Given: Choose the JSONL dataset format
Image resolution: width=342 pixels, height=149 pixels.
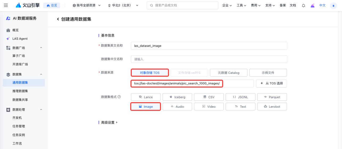Looking at the screenshot, I should pyautogui.click(x=240, y=97).
